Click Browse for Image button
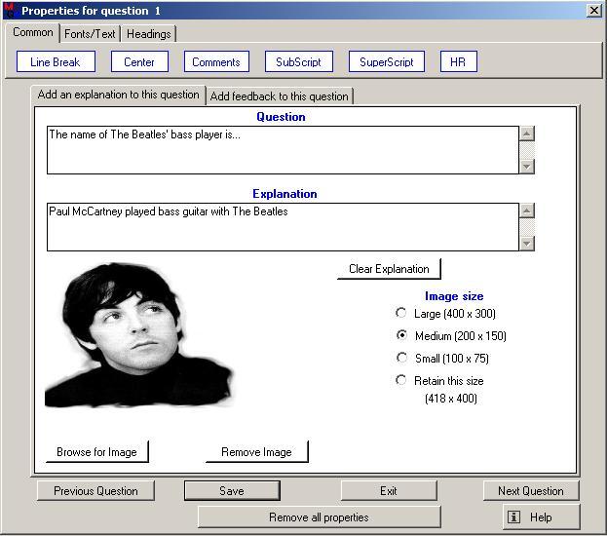 96,452
